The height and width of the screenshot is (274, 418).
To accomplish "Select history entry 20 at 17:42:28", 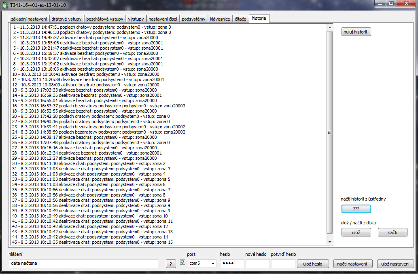I will [x=91, y=116].
